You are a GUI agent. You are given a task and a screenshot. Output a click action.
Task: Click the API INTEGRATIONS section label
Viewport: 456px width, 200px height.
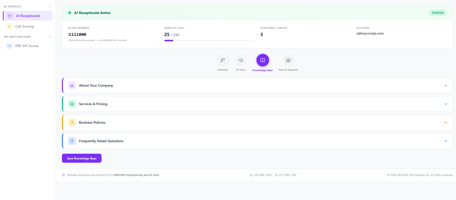pos(18,37)
